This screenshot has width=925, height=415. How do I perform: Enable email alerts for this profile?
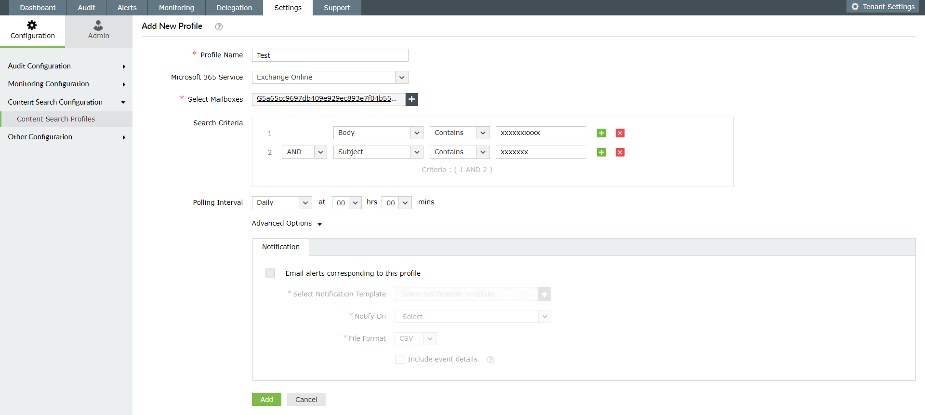[x=270, y=273]
